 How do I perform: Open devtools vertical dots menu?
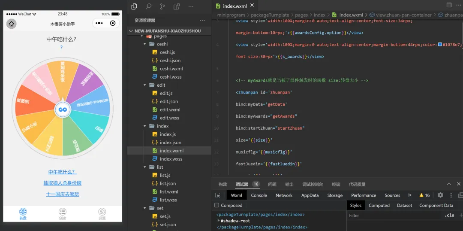[451, 195]
